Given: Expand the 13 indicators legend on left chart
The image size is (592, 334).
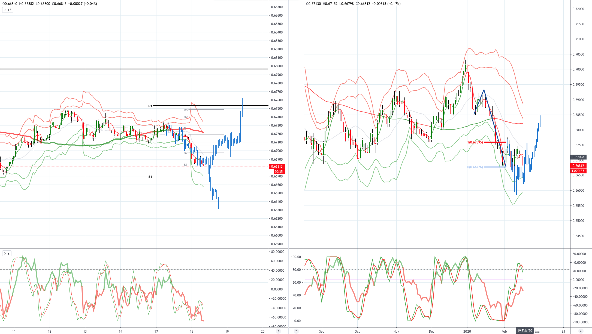Looking at the screenshot, I should (x=7, y=10).
